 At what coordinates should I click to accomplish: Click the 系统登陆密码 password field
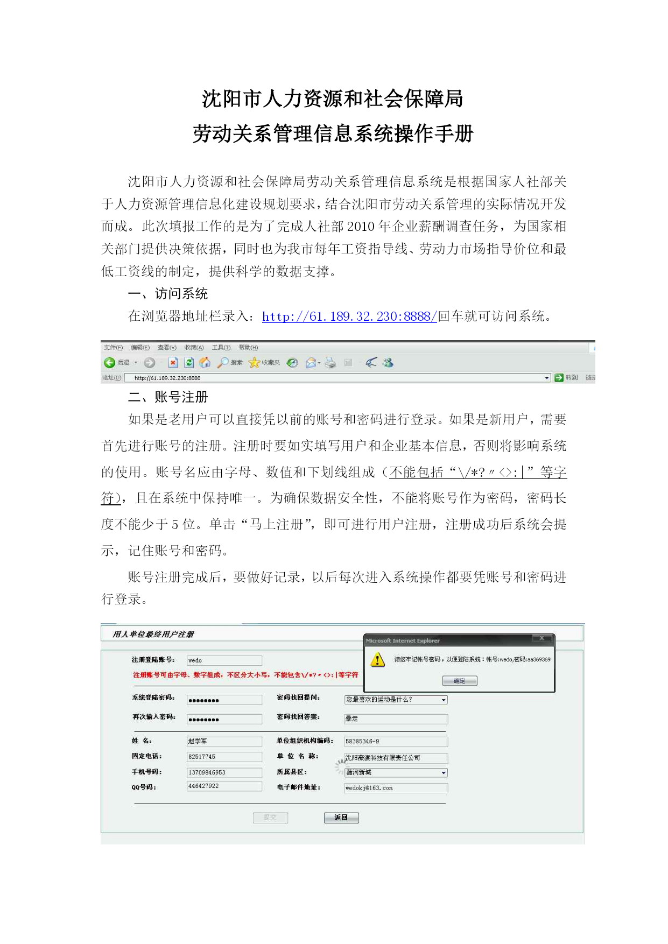tap(224, 700)
